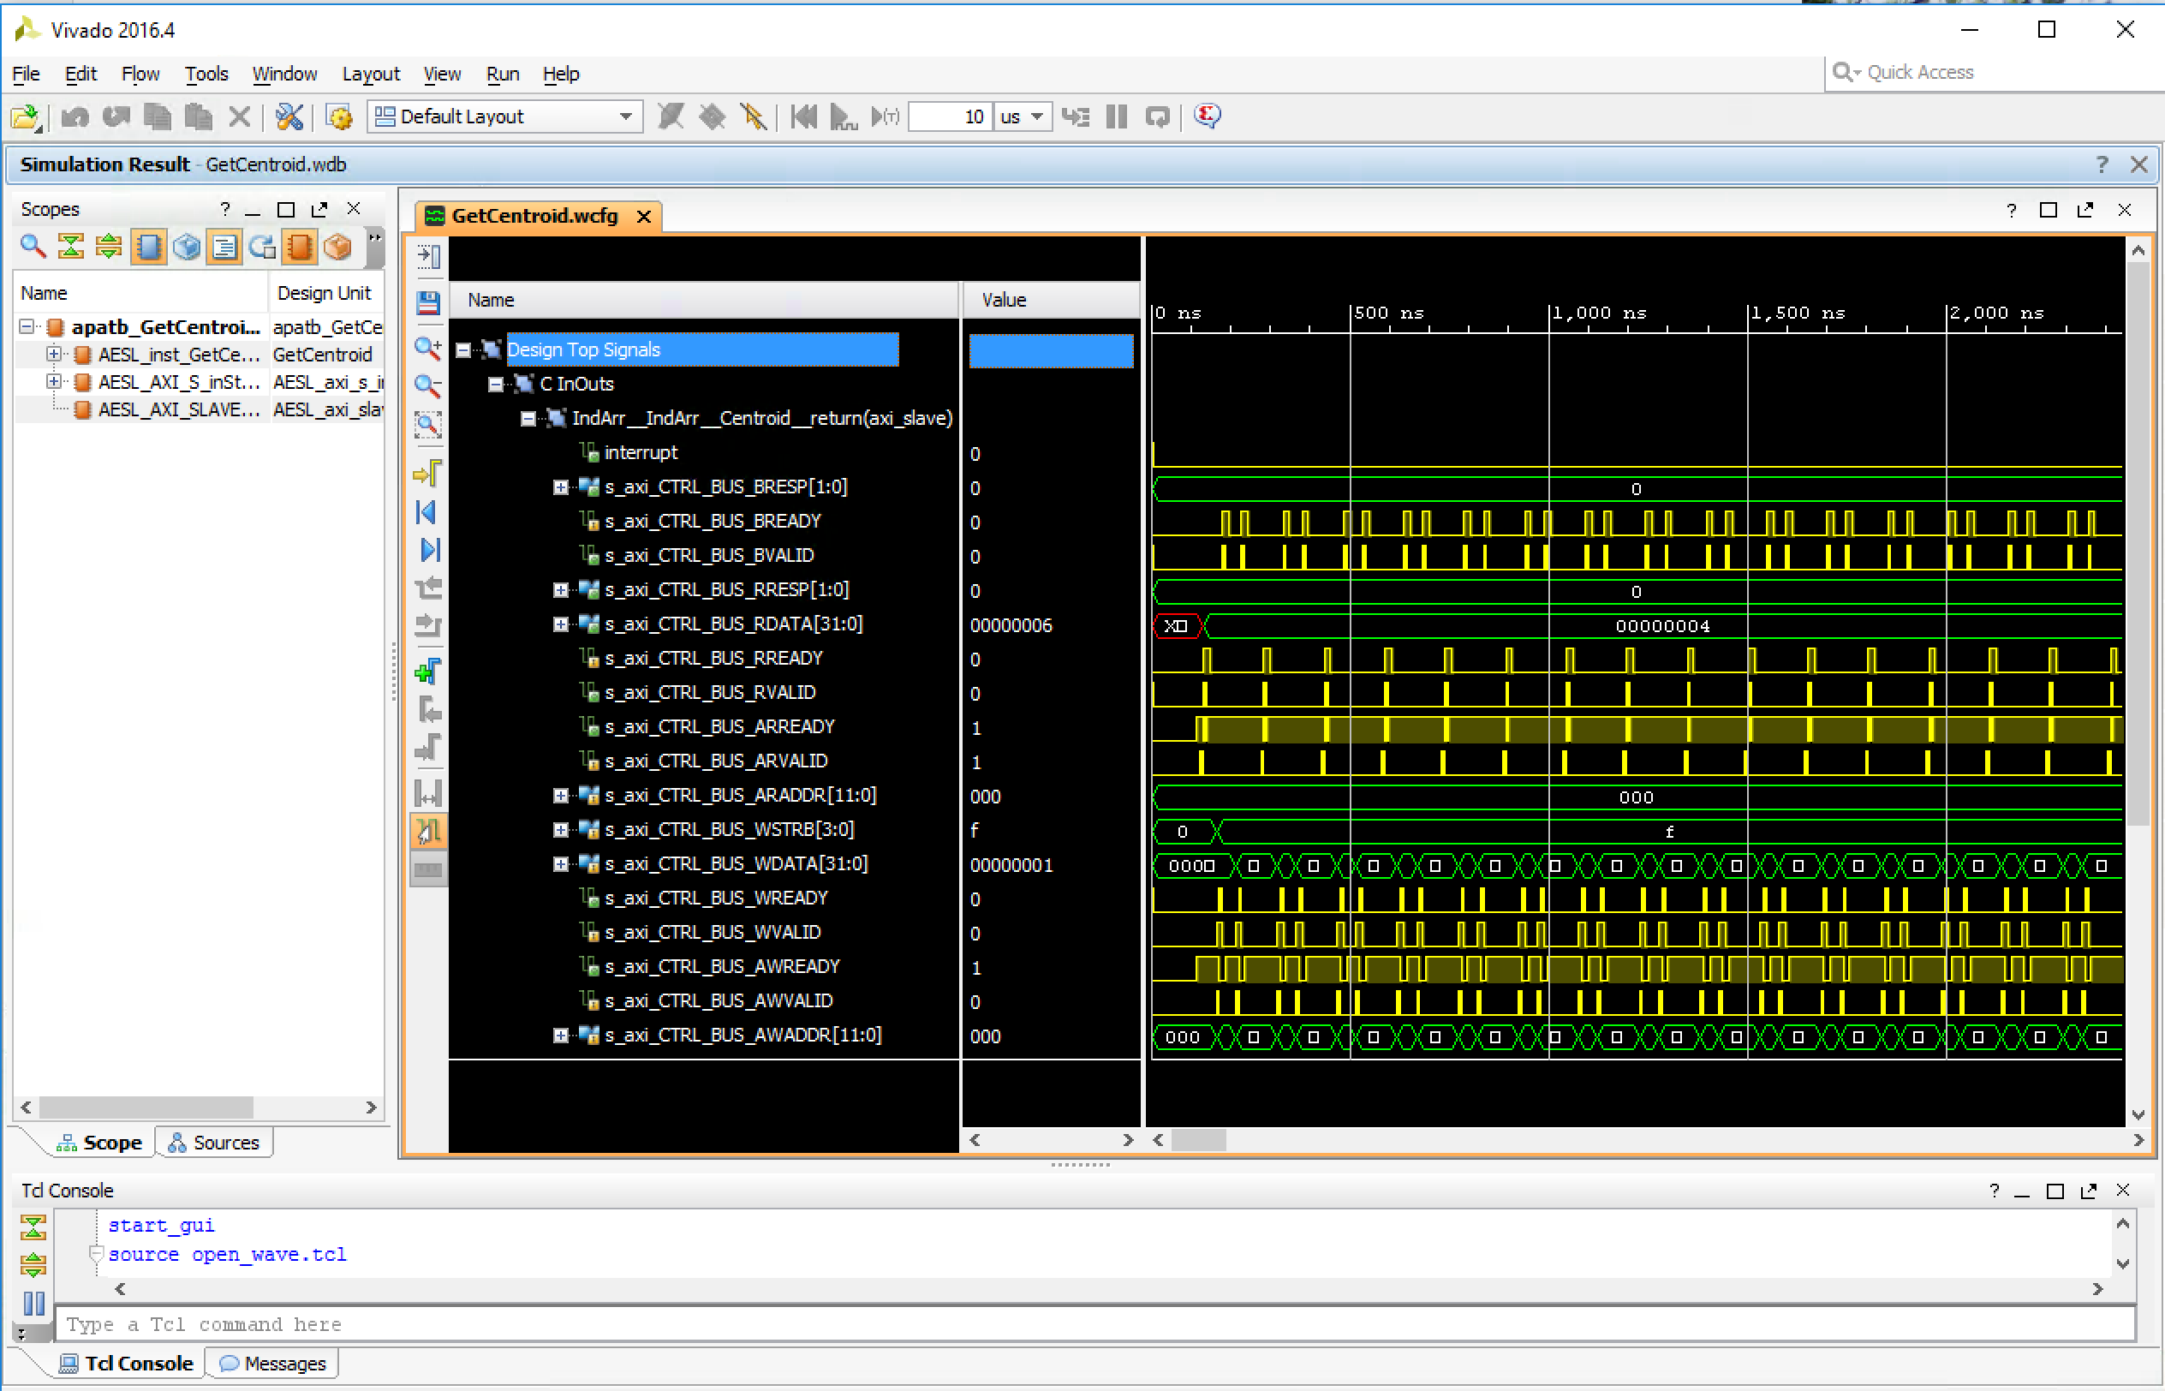Jump to time zero in waveform sidebar
The image size is (2165, 1391).
[428, 512]
